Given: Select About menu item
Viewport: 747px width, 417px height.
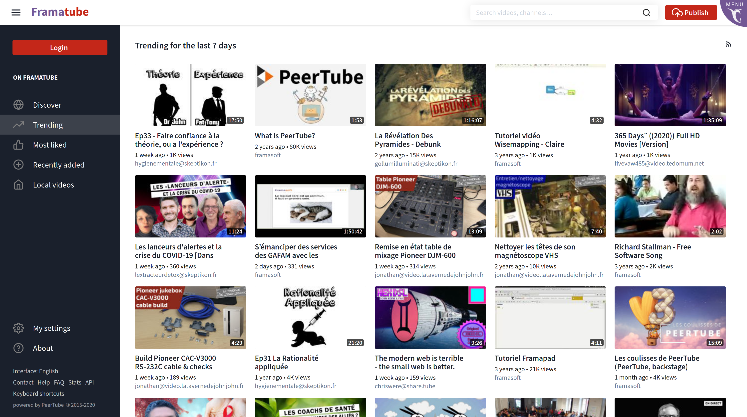Looking at the screenshot, I should point(42,348).
